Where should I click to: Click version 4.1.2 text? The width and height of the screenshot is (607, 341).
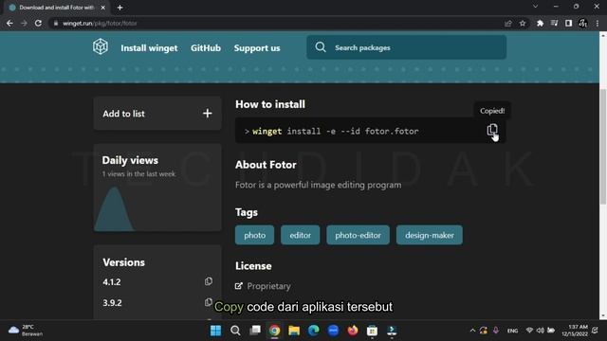(112, 282)
